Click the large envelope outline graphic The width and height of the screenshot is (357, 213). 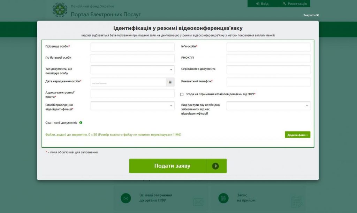[x=198, y=202]
